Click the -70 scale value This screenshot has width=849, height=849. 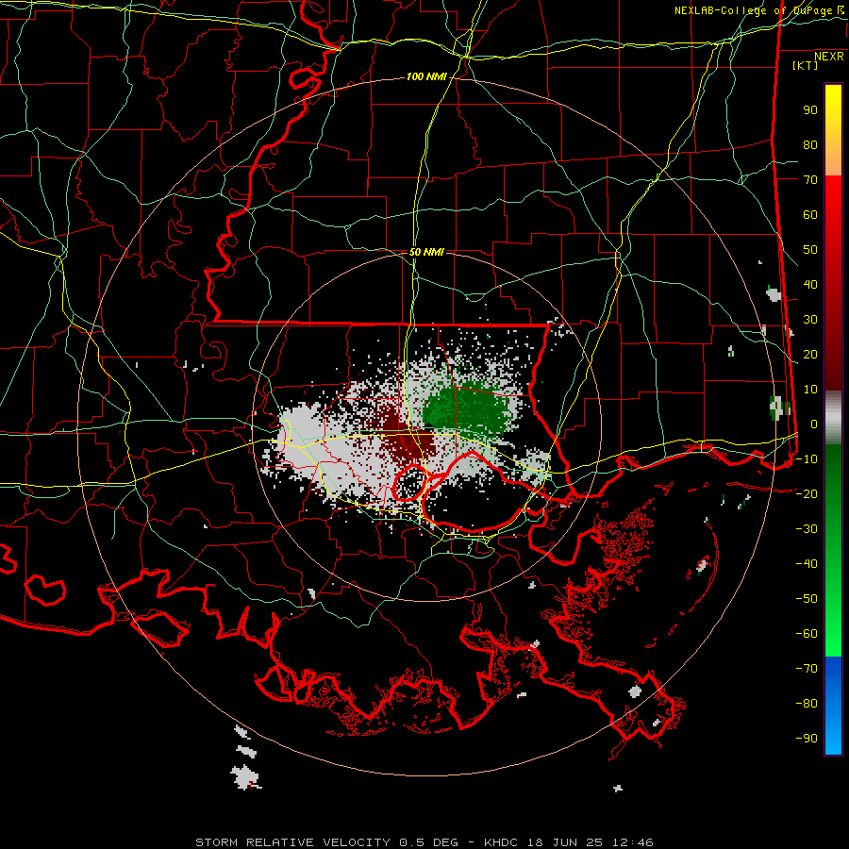coord(807,669)
